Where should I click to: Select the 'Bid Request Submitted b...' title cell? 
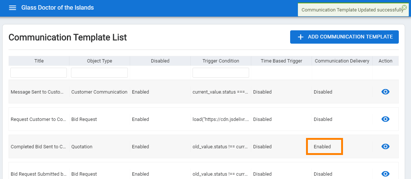tap(39, 174)
